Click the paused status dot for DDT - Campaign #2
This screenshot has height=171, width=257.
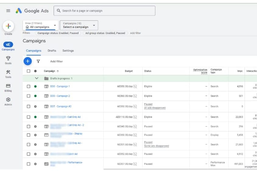click(35, 106)
